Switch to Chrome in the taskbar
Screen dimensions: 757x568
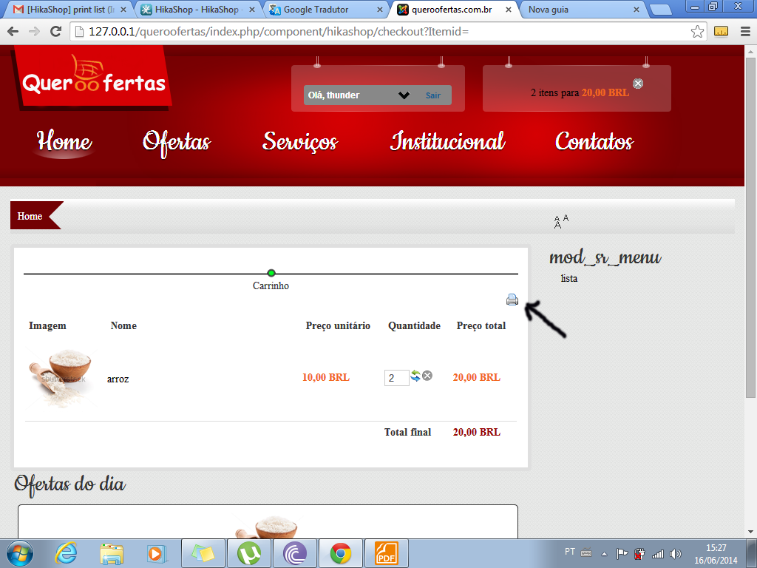coord(341,553)
